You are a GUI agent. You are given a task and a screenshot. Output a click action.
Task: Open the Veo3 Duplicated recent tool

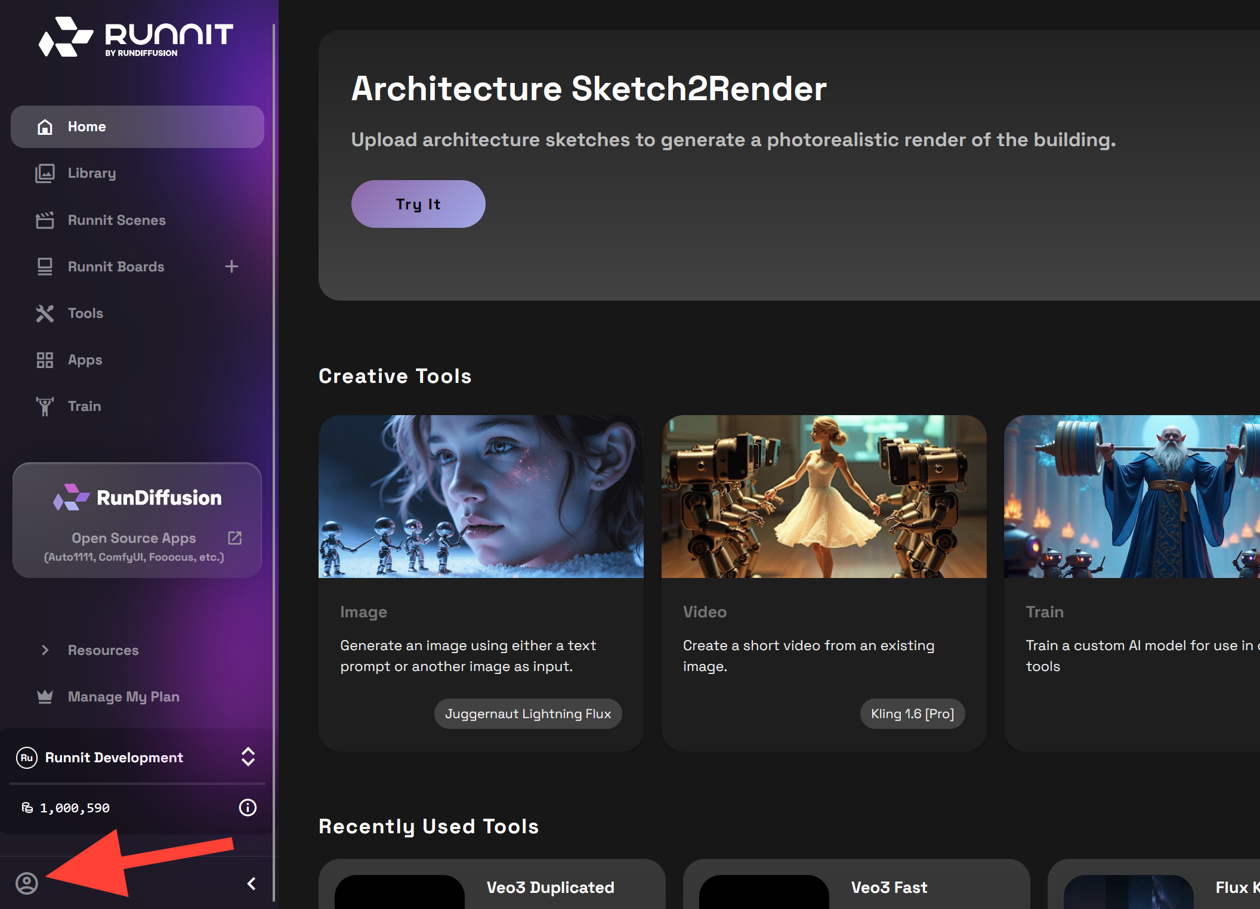coord(492,885)
